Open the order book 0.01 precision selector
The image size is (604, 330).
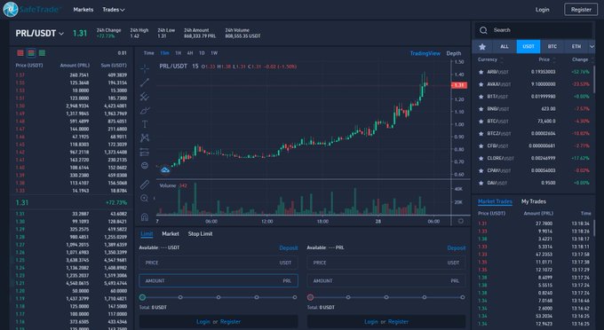point(122,53)
